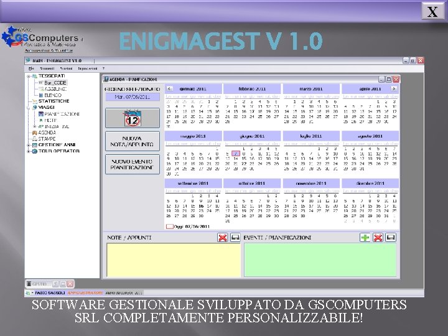The width and height of the screenshot is (448, 336).
Task: Open the PIANIFICAZIONI tree icon under VIAGGI
Action: [41, 114]
